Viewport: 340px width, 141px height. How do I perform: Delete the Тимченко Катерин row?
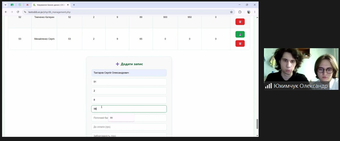[x=240, y=22]
